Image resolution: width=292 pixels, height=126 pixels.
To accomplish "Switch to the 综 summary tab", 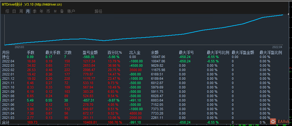I will [7, 11].
